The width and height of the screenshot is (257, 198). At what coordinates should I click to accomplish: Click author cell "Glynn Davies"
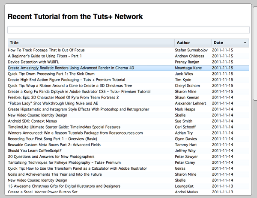pos(186,139)
